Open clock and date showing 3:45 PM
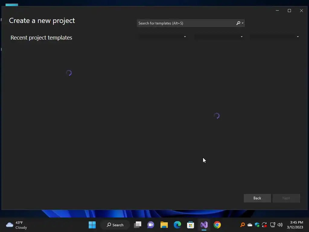Image resolution: width=309 pixels, height=232 pixels. click(x=295, y=225)
